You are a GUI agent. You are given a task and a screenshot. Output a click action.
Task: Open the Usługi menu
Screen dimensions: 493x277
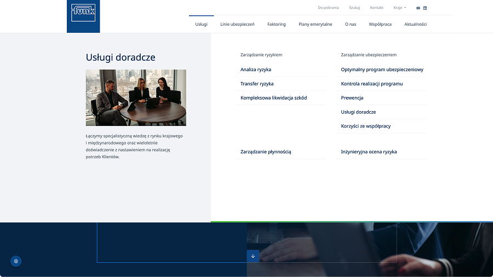point(201,24)
